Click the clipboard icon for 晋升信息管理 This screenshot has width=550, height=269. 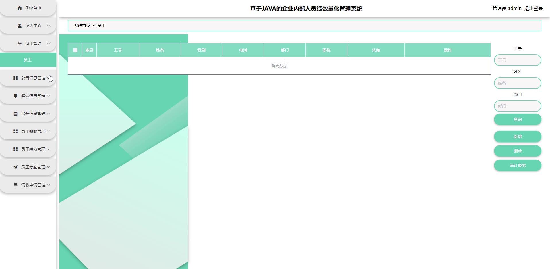(16, 114)
